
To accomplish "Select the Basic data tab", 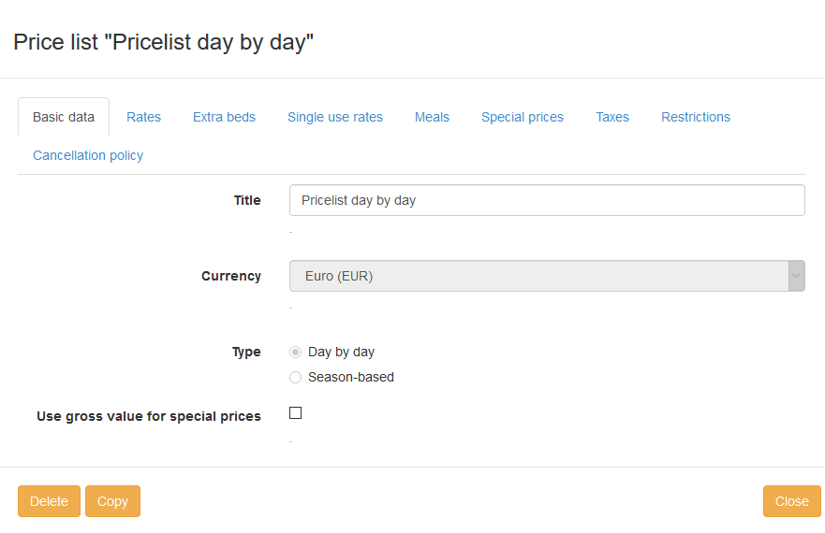I will [64, 117].
